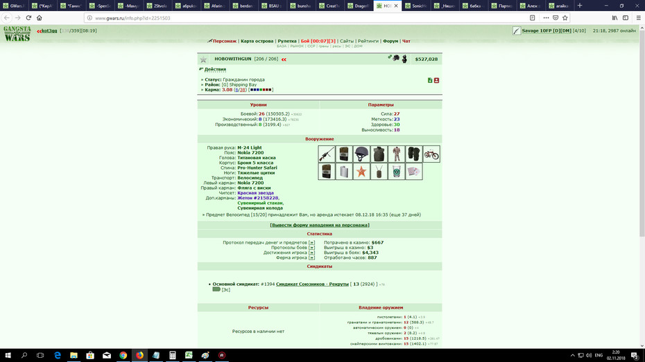Open player achievements arrow button

pos(312,253)
